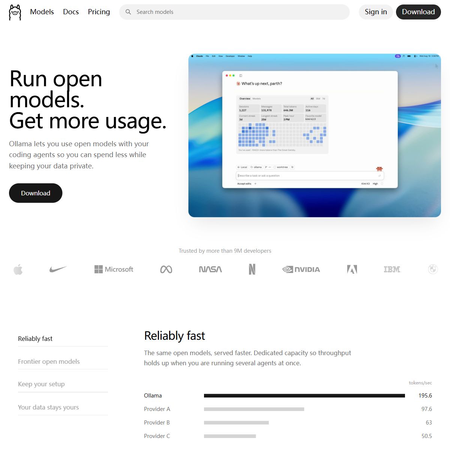
Task: Click the NASA logo
Action: (x=210, y=269)
